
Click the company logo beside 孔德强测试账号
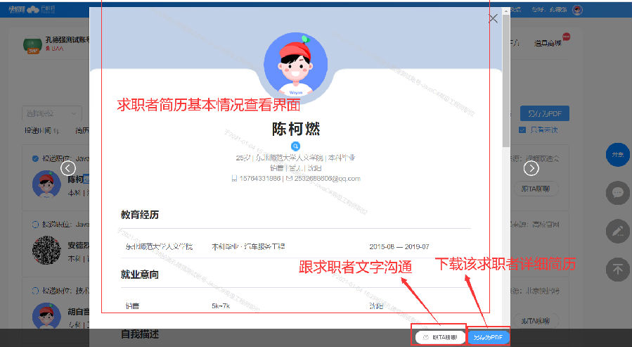[32, 46]
